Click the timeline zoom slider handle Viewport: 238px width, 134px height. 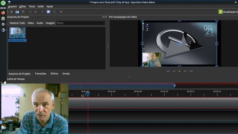pos(174,86)
